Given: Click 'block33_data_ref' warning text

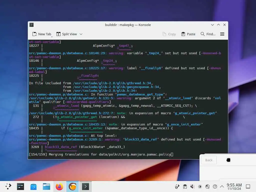Looking at the screenshot, I should pos(141,139).
